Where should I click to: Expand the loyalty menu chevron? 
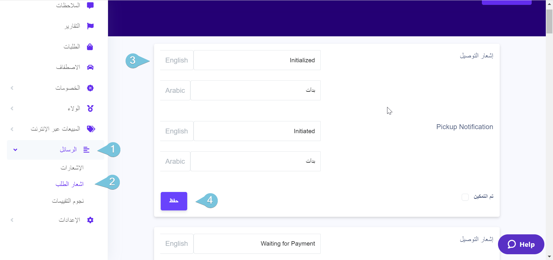[12, 108]
